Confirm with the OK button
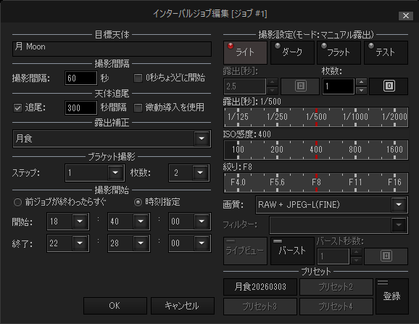This screenshot has height=324, width=419. click(x=115, y=306)
